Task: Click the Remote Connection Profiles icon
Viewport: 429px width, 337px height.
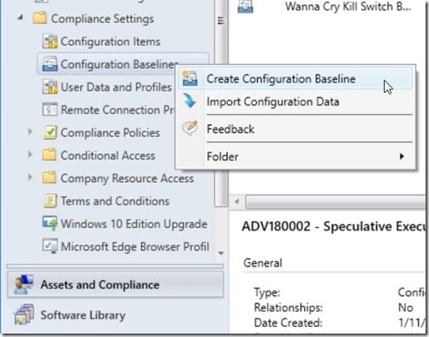Action: click(49, 110)
